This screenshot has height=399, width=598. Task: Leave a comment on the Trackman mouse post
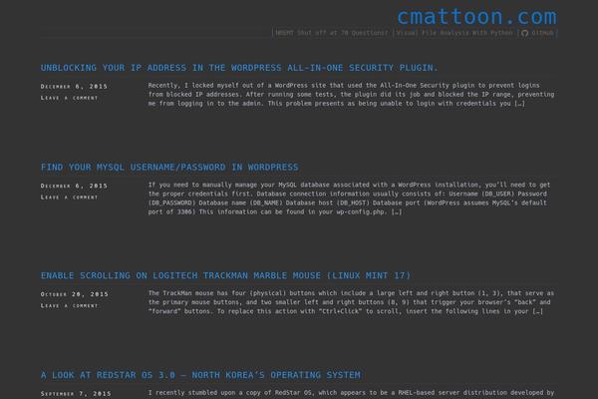69,305
